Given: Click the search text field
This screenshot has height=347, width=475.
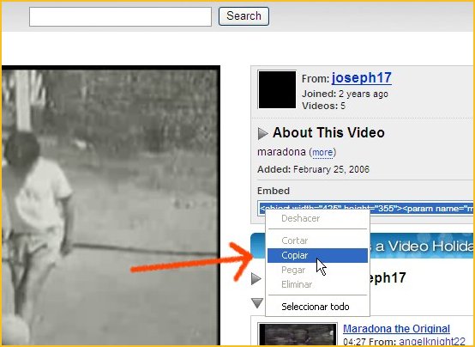Looking at the screenshot, I should click(x=120, y=16).
